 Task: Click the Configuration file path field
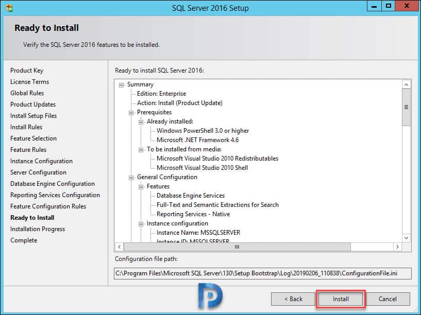(x=263, y=273)
